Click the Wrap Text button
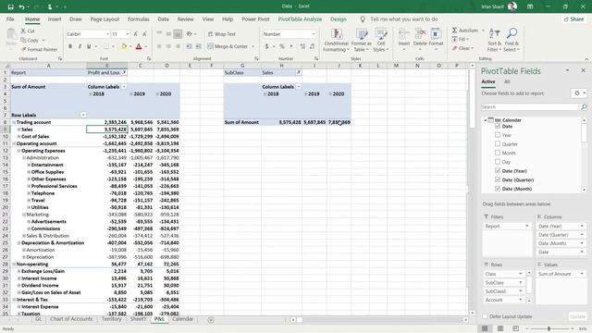This screenshot has height=333, width=592. (222, 34)
